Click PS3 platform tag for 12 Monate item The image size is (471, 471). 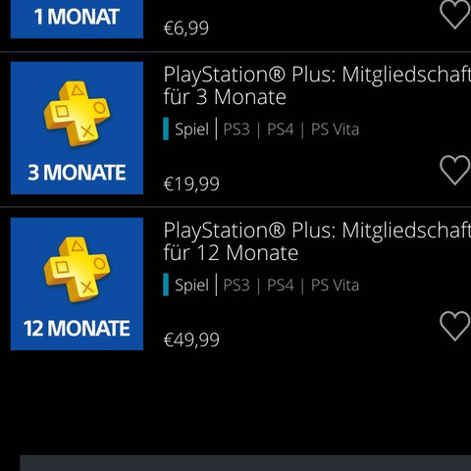point(236,286)
